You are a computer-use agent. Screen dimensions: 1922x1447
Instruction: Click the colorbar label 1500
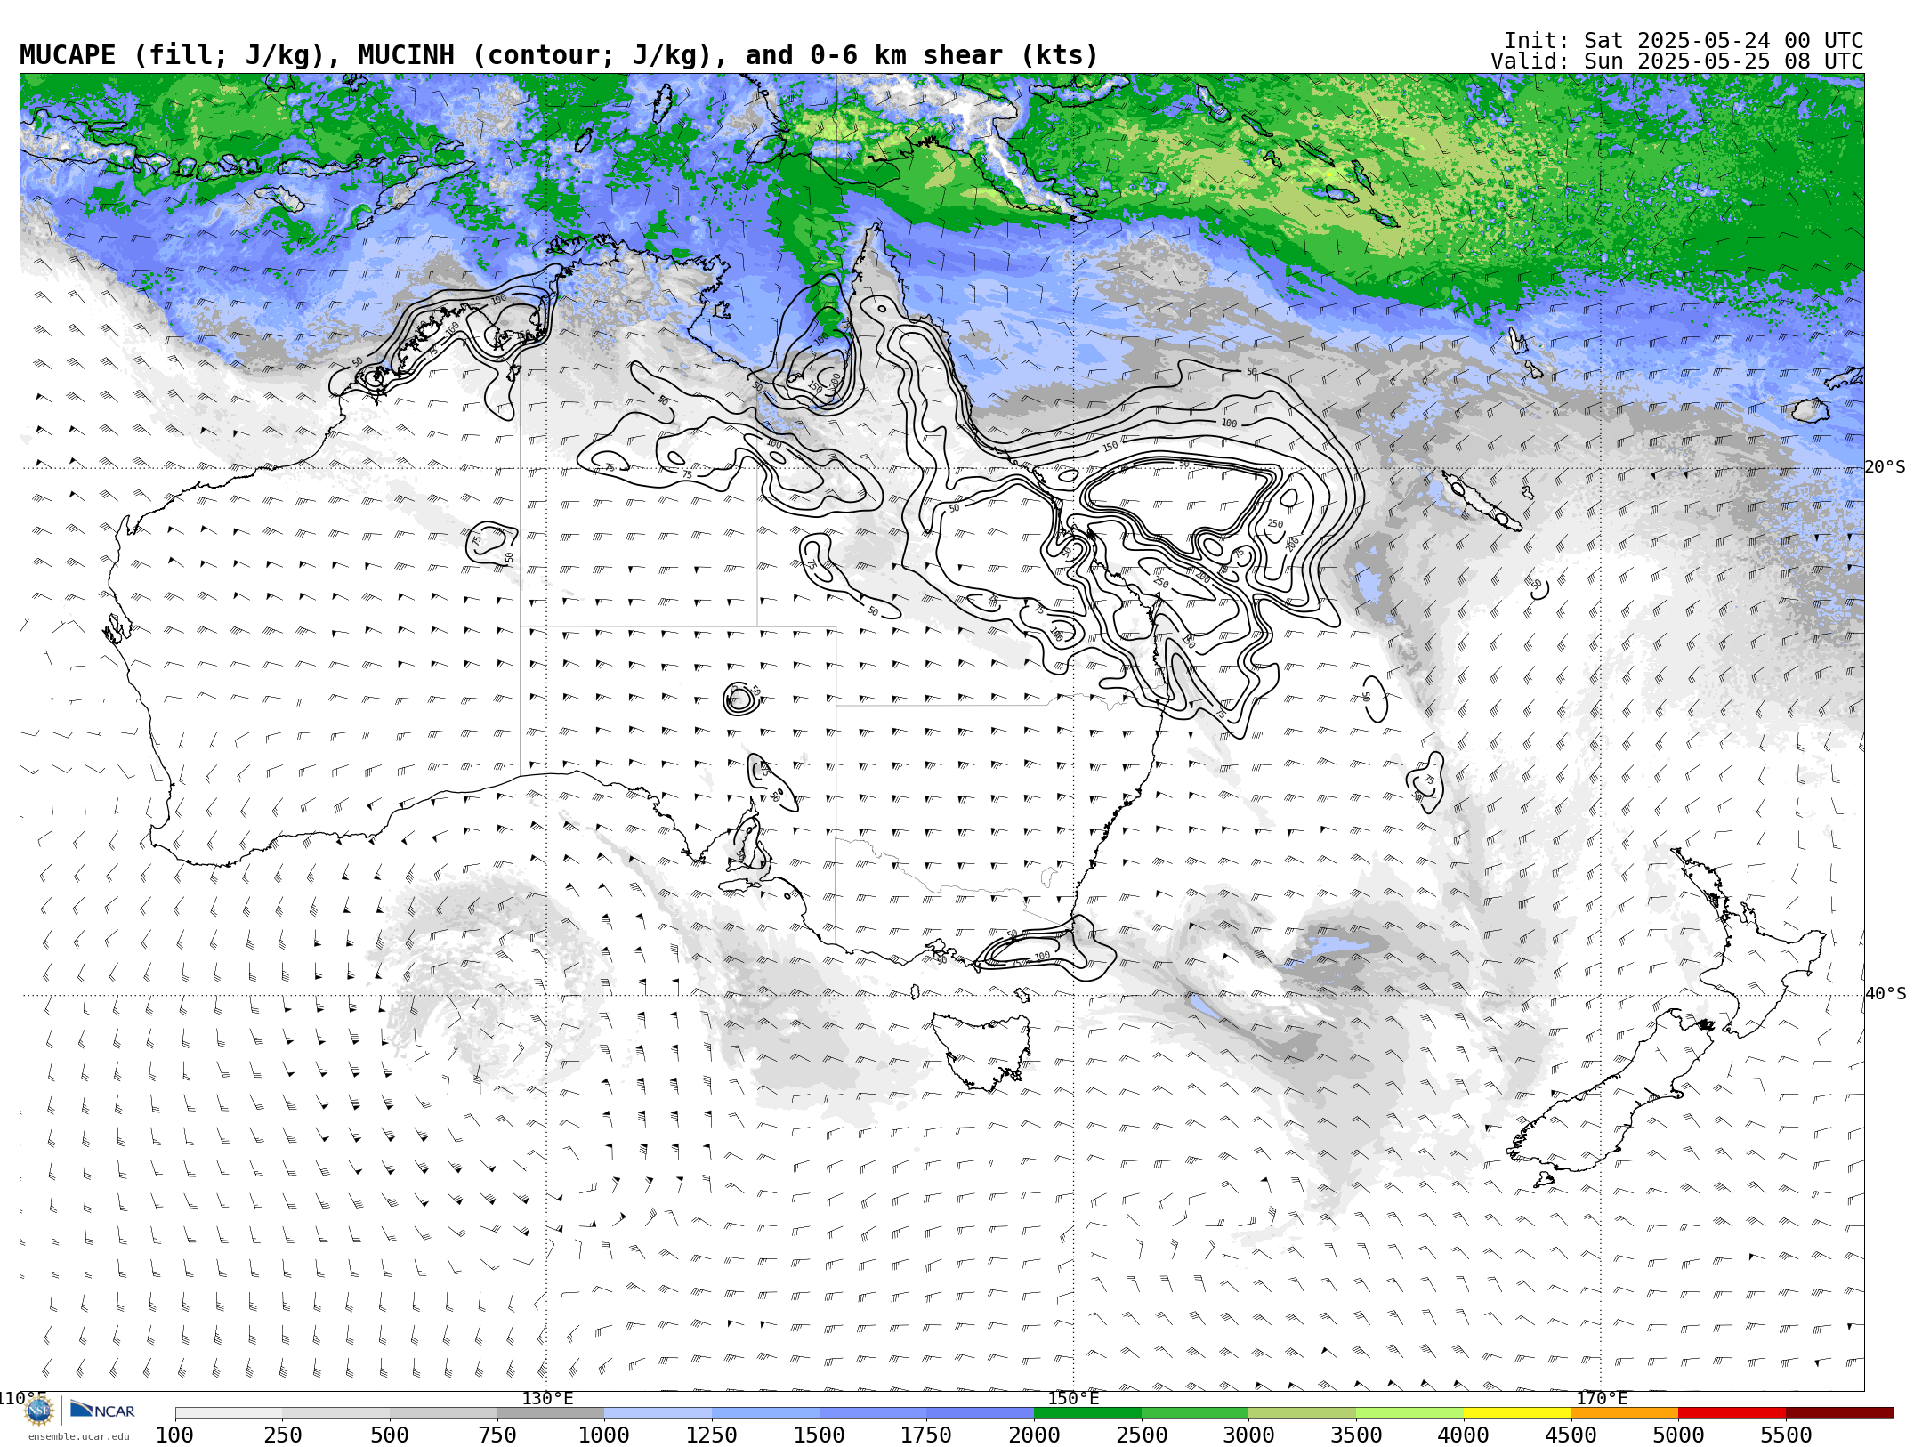[x=820, y=1435]
